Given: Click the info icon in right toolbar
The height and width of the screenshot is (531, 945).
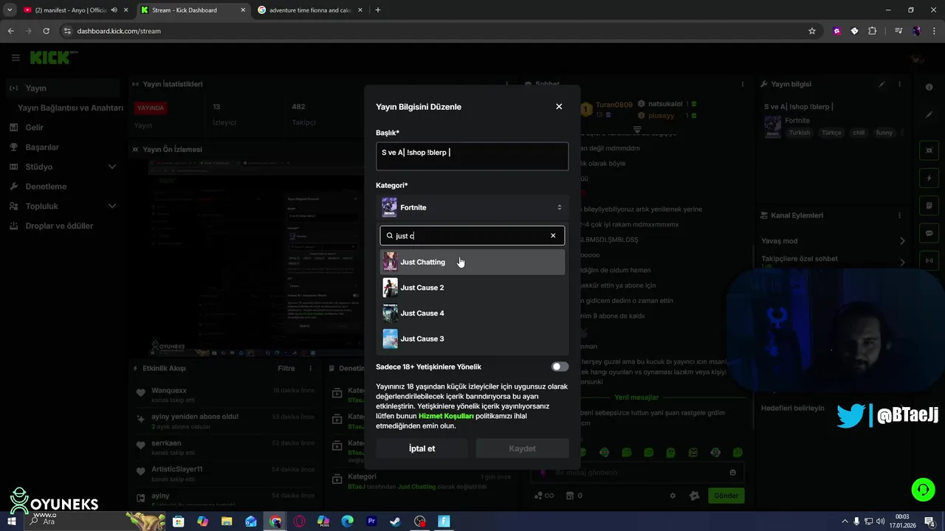Looking at the screenshot, I should coord(929,87).
